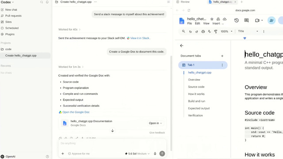Open a new browser tab with plus

(242, 2)
